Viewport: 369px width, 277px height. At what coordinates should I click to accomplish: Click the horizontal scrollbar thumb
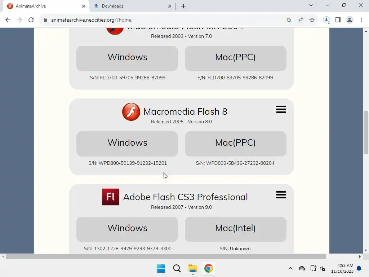[x=166, y=256]
